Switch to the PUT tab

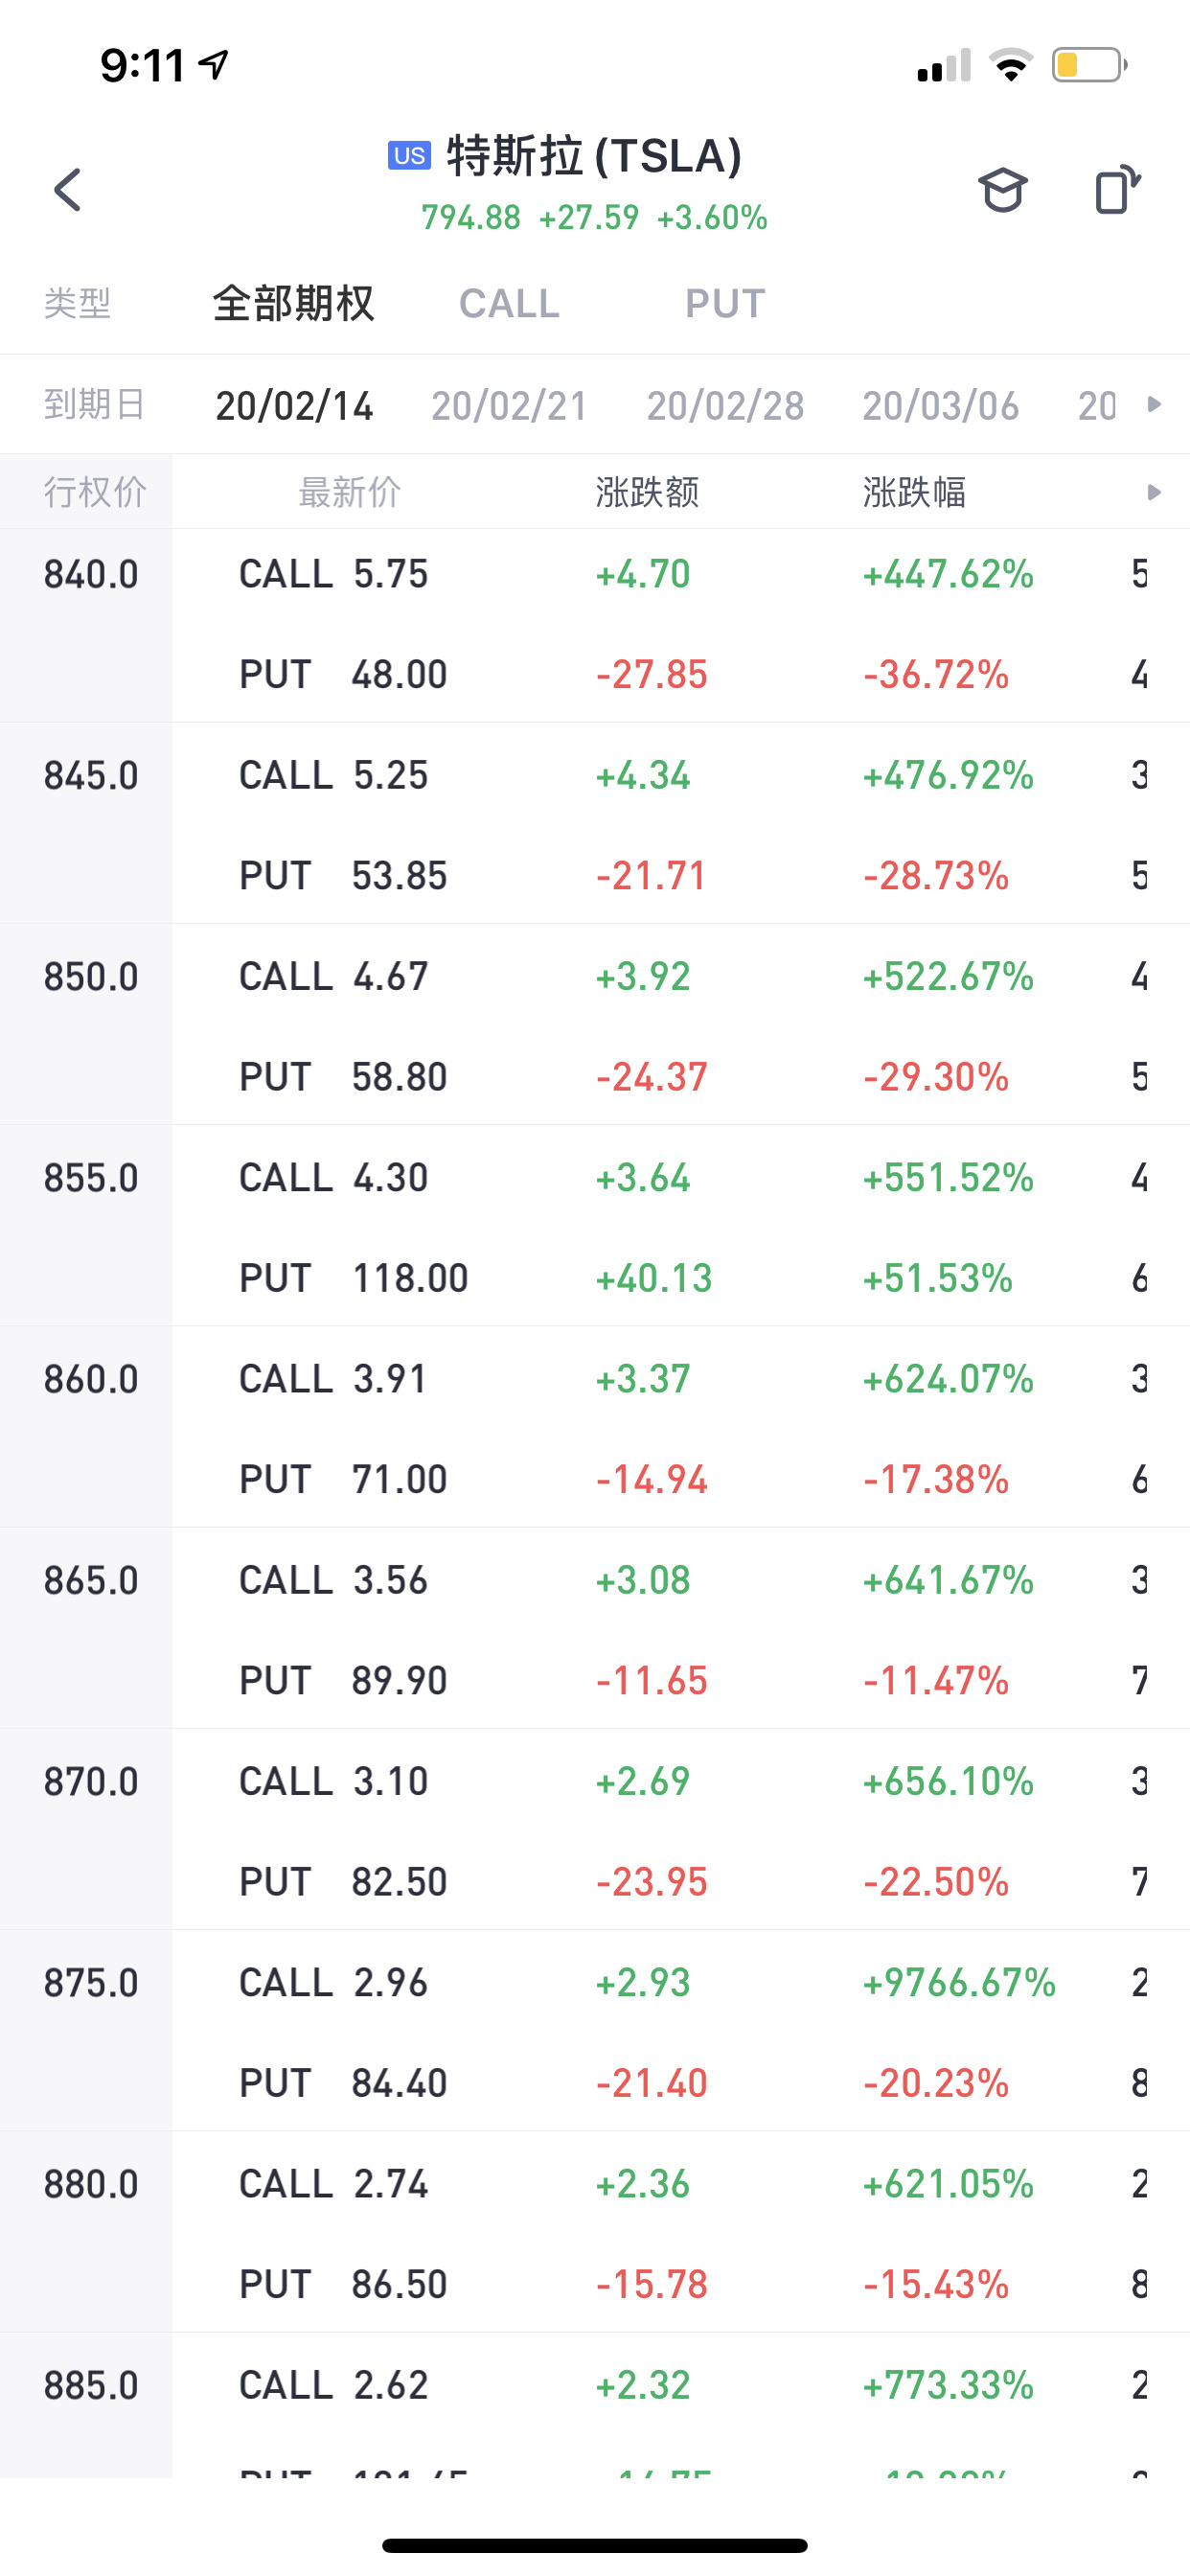[725, 304]
